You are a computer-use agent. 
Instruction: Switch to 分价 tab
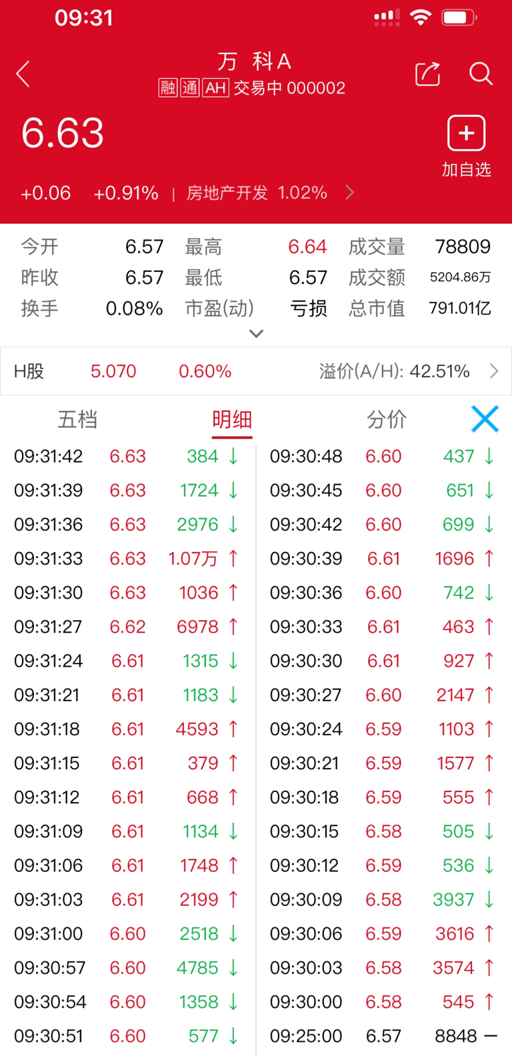point(387,419)
